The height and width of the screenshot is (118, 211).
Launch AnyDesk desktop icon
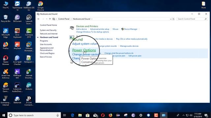tap(17, 46)
